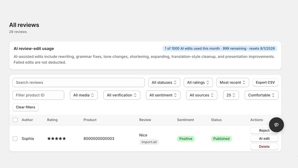The image size is (298, 168).
Task: Click the import:ali source tag
Action: (149, 142)
